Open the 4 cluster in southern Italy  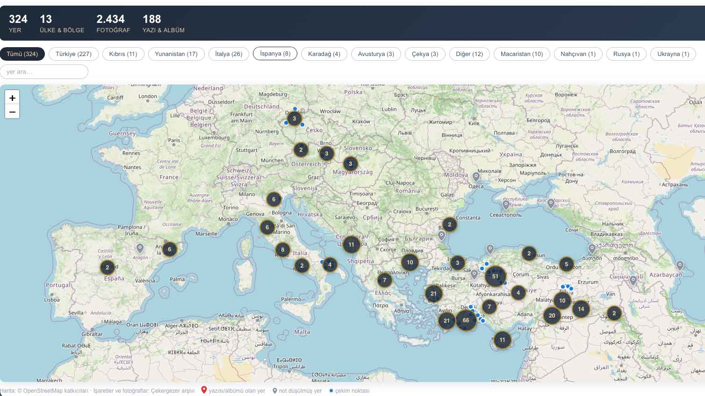point(330,265)
